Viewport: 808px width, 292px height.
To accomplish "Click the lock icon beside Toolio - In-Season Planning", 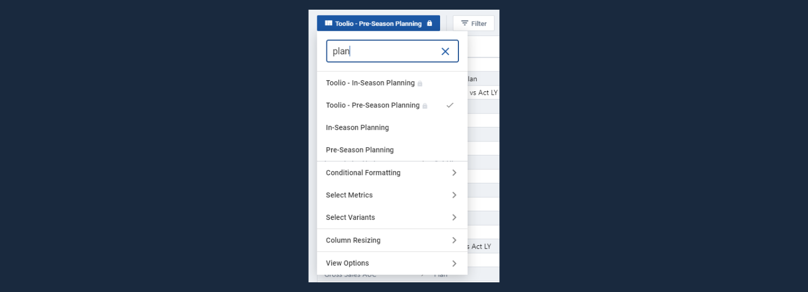I will click(420, 83).
